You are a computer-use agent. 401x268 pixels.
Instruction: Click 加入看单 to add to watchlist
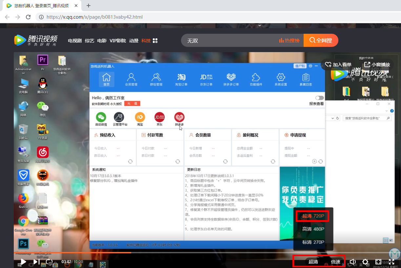point(339,65)
